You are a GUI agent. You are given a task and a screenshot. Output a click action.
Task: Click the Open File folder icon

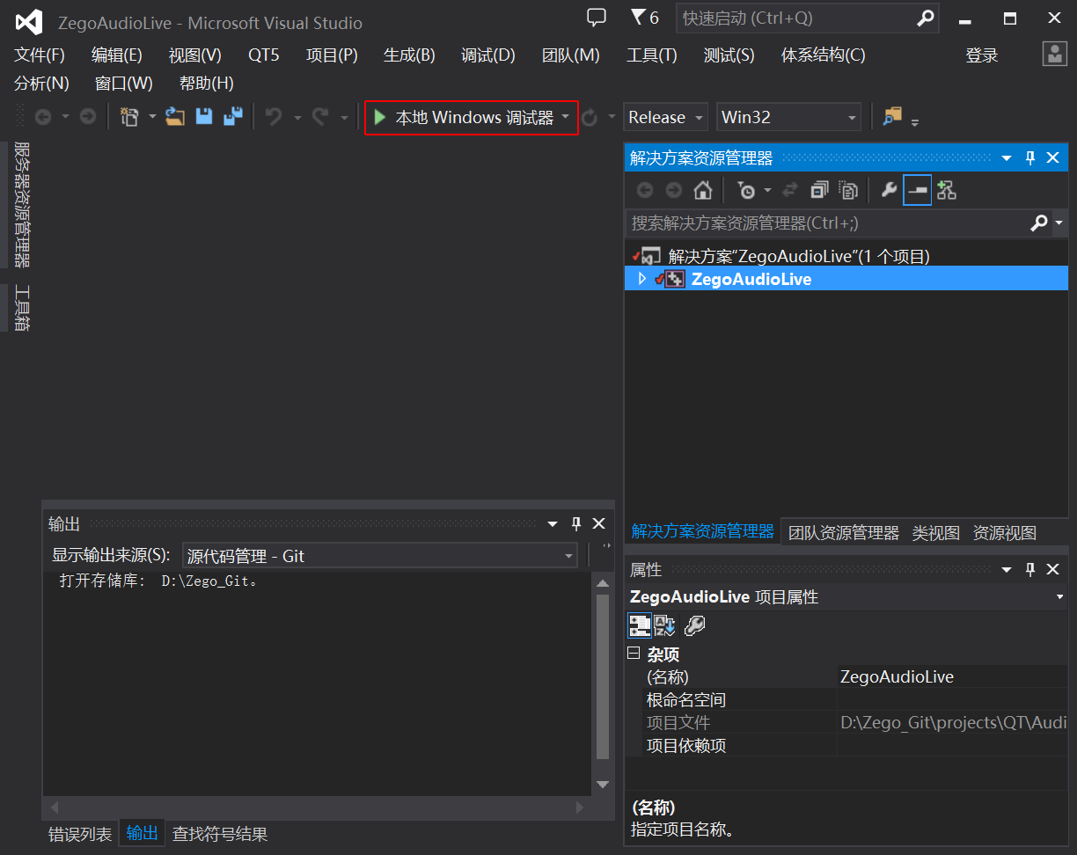tap(175, 117)
